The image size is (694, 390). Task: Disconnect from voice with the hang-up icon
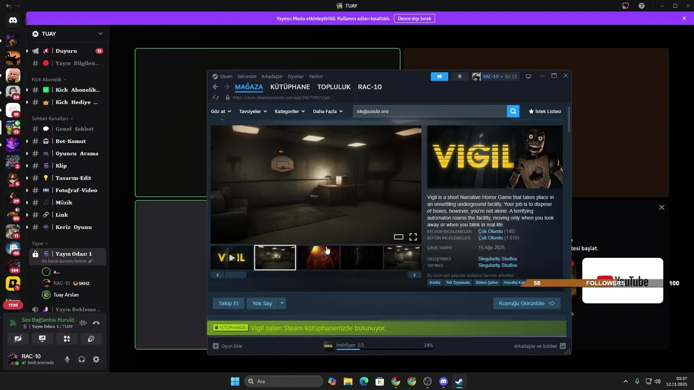[96, 323]
